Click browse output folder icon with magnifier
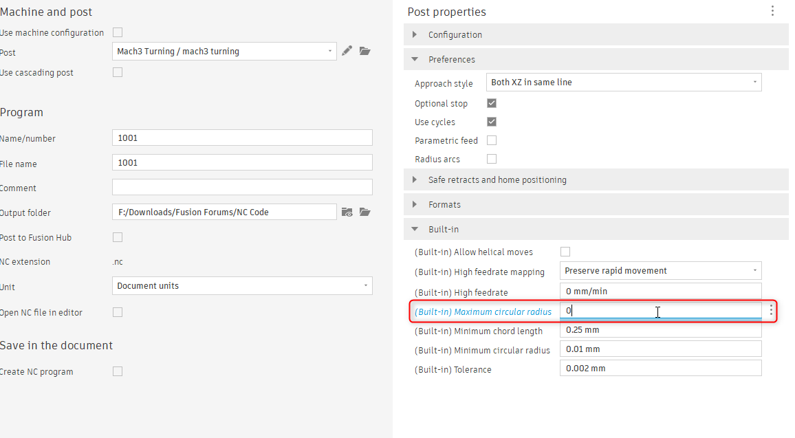 tap(347, 212)
